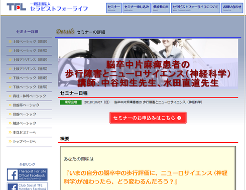Open Therapist For Life Official Facebook banner
Screen dimensions: 246x190
point(27,174)
